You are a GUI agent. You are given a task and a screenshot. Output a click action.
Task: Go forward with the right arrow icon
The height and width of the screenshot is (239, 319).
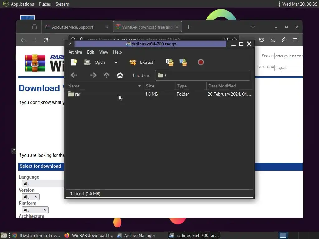(93, 75)
